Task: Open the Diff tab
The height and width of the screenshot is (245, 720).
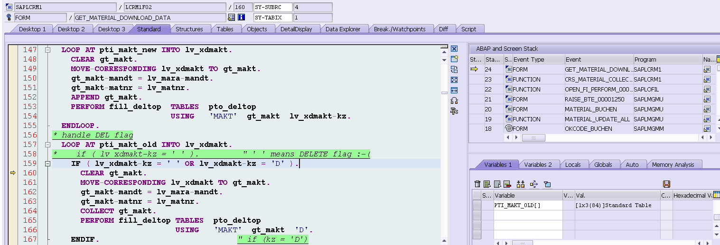Action: (x=443, y=29)
